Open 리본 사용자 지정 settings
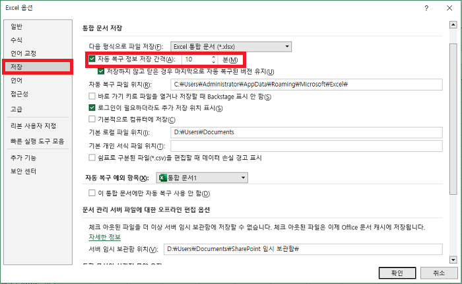The height and width of the screenshot is (284, 462). [33, 126]
